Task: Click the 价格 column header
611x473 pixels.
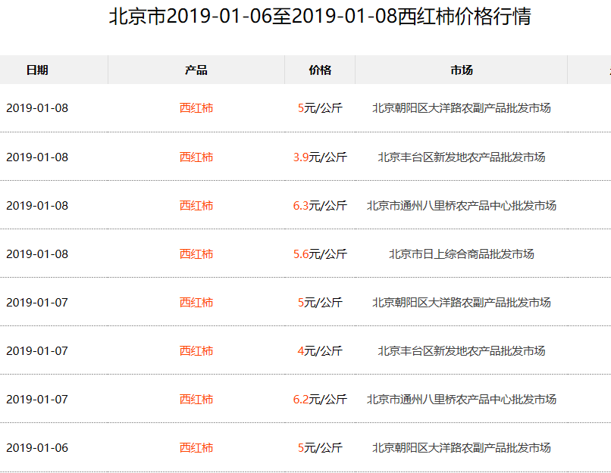Action: (320, 70)
